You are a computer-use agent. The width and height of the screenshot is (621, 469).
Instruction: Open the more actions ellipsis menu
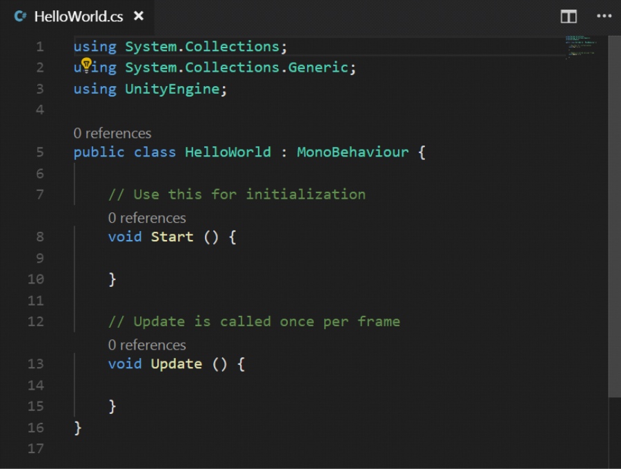point(604,17)
